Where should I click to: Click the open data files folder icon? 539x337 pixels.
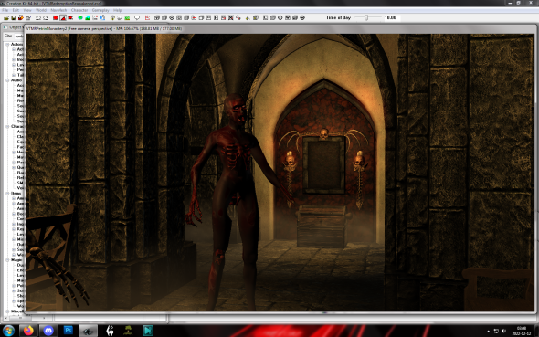pyautogui.click(x=6, y=18)
